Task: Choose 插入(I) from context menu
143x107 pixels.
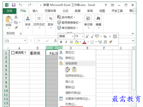Action: point(77,82)
